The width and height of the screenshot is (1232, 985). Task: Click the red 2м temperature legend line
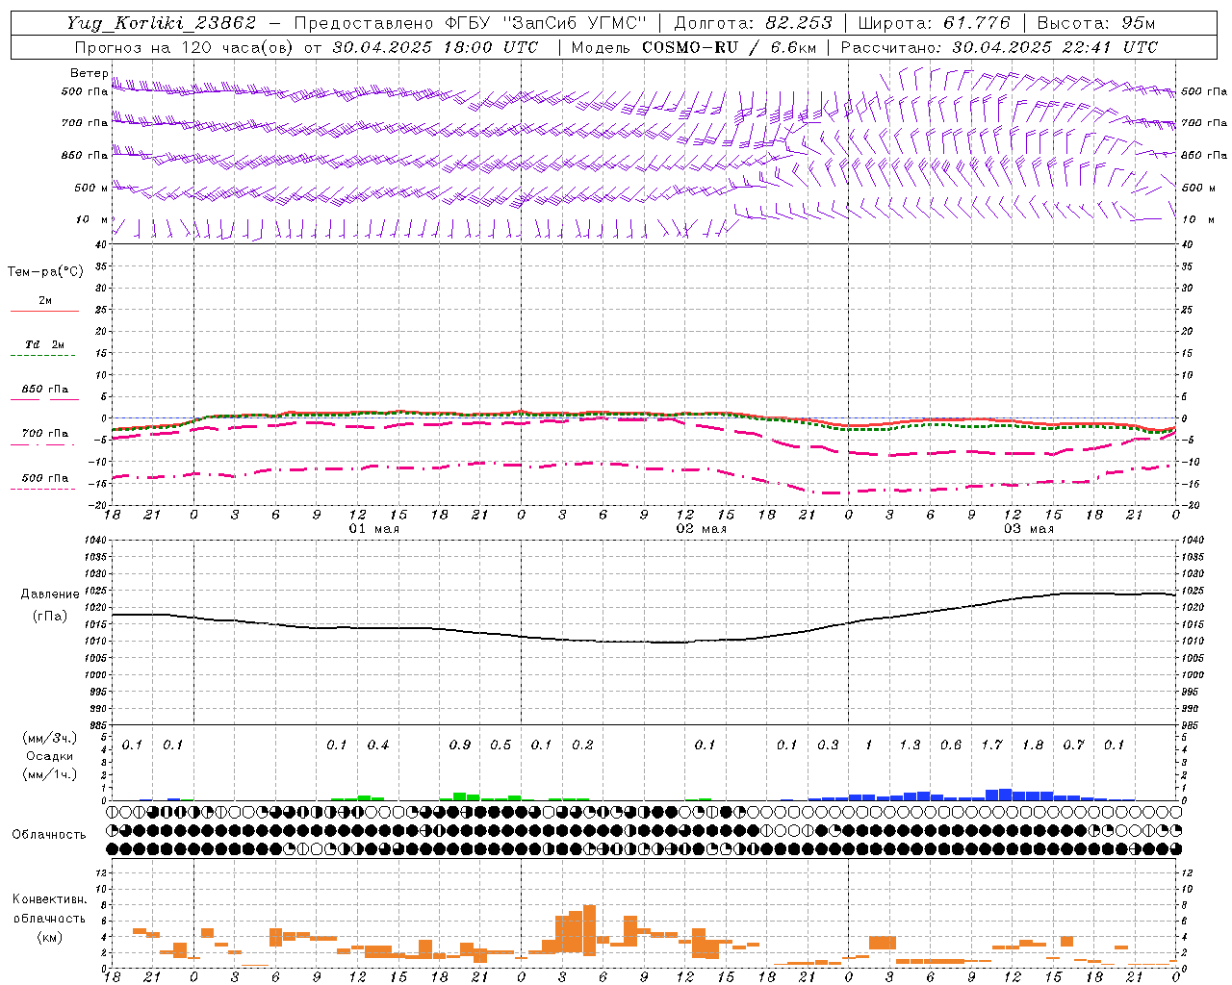(x=44, y=311)
